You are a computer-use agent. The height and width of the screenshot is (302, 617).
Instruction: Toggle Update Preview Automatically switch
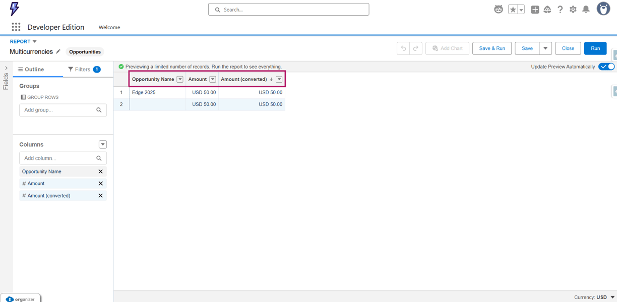pyautogui.click(x=606, y=67)
